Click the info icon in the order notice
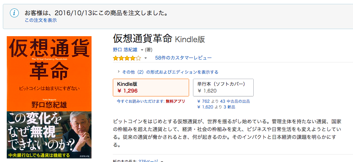The width and height of the screenshot is (353, 162). point(14,13)
